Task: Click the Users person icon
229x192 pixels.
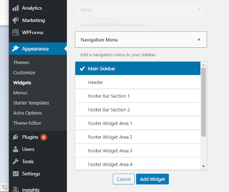Action: coord(16,149)
